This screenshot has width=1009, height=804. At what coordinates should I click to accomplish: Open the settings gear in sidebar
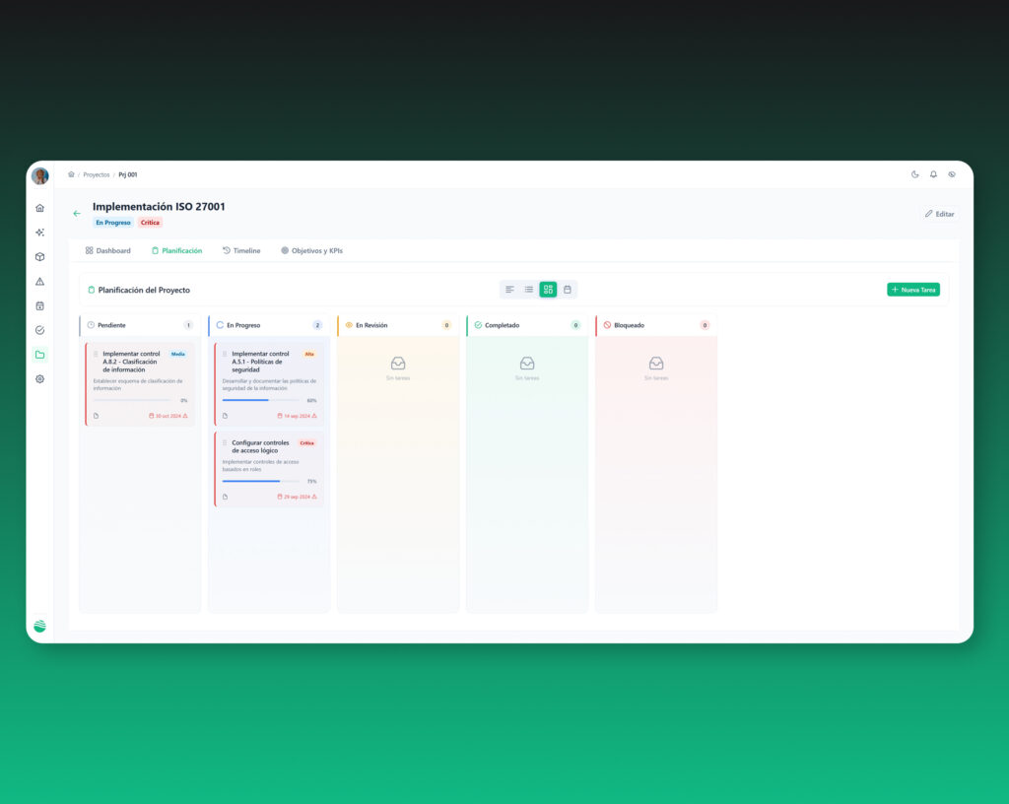(x=39, y=378)
